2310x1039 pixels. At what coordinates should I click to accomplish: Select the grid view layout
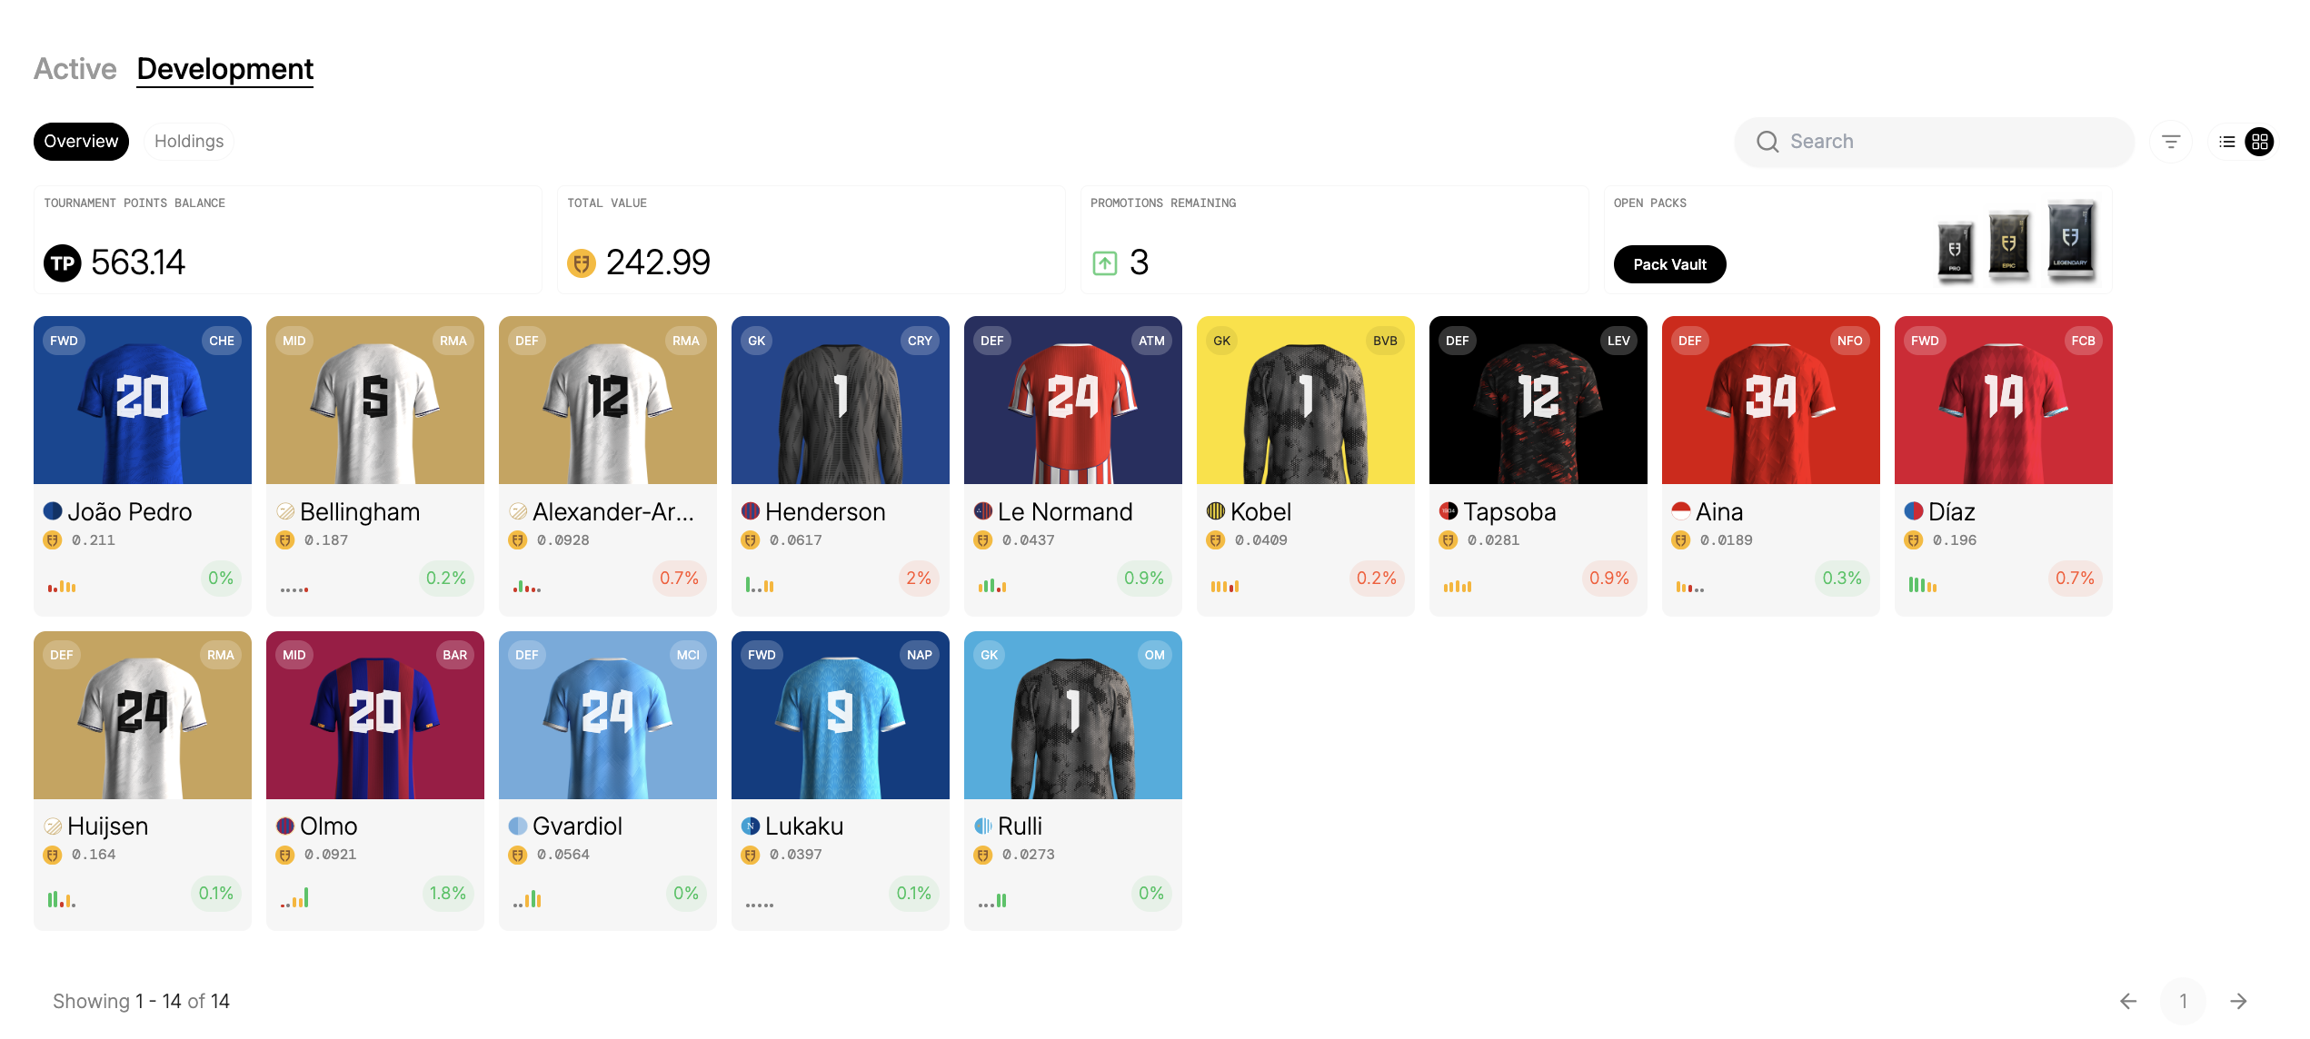[x=2260, y=142]
